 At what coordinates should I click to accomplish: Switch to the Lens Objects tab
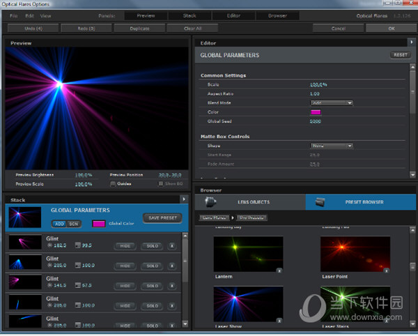point(250,202)
